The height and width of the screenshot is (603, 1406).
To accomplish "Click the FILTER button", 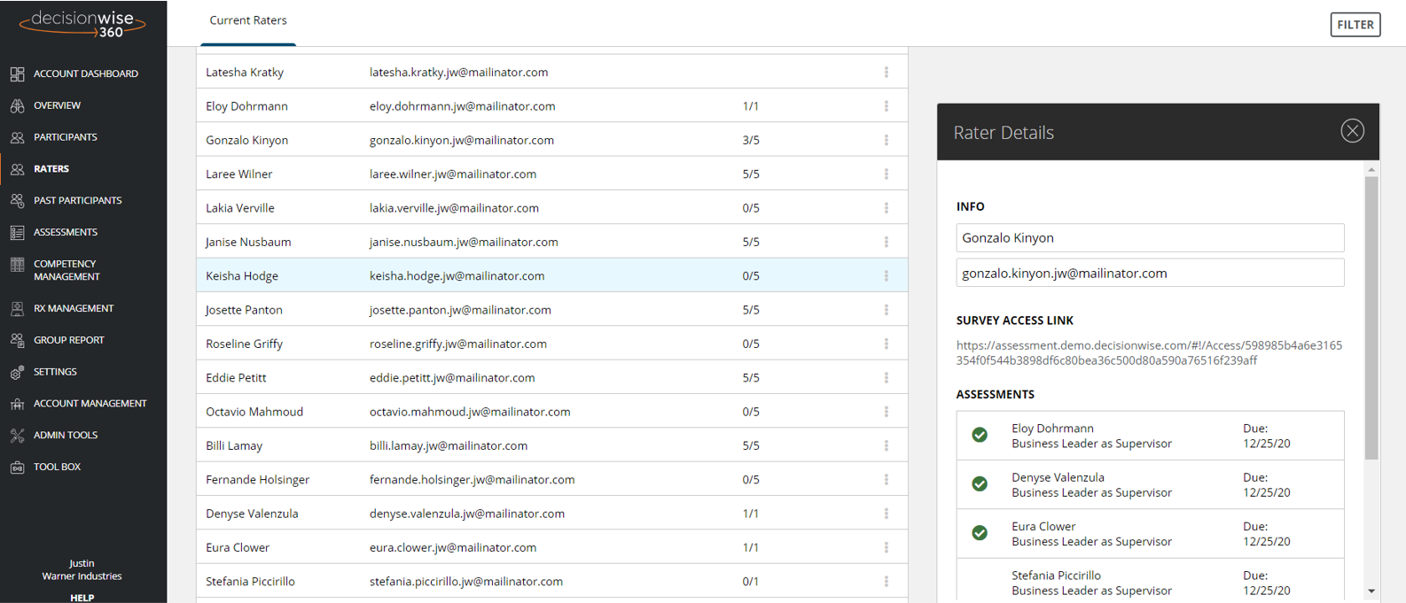I will tap(1355, 25).
